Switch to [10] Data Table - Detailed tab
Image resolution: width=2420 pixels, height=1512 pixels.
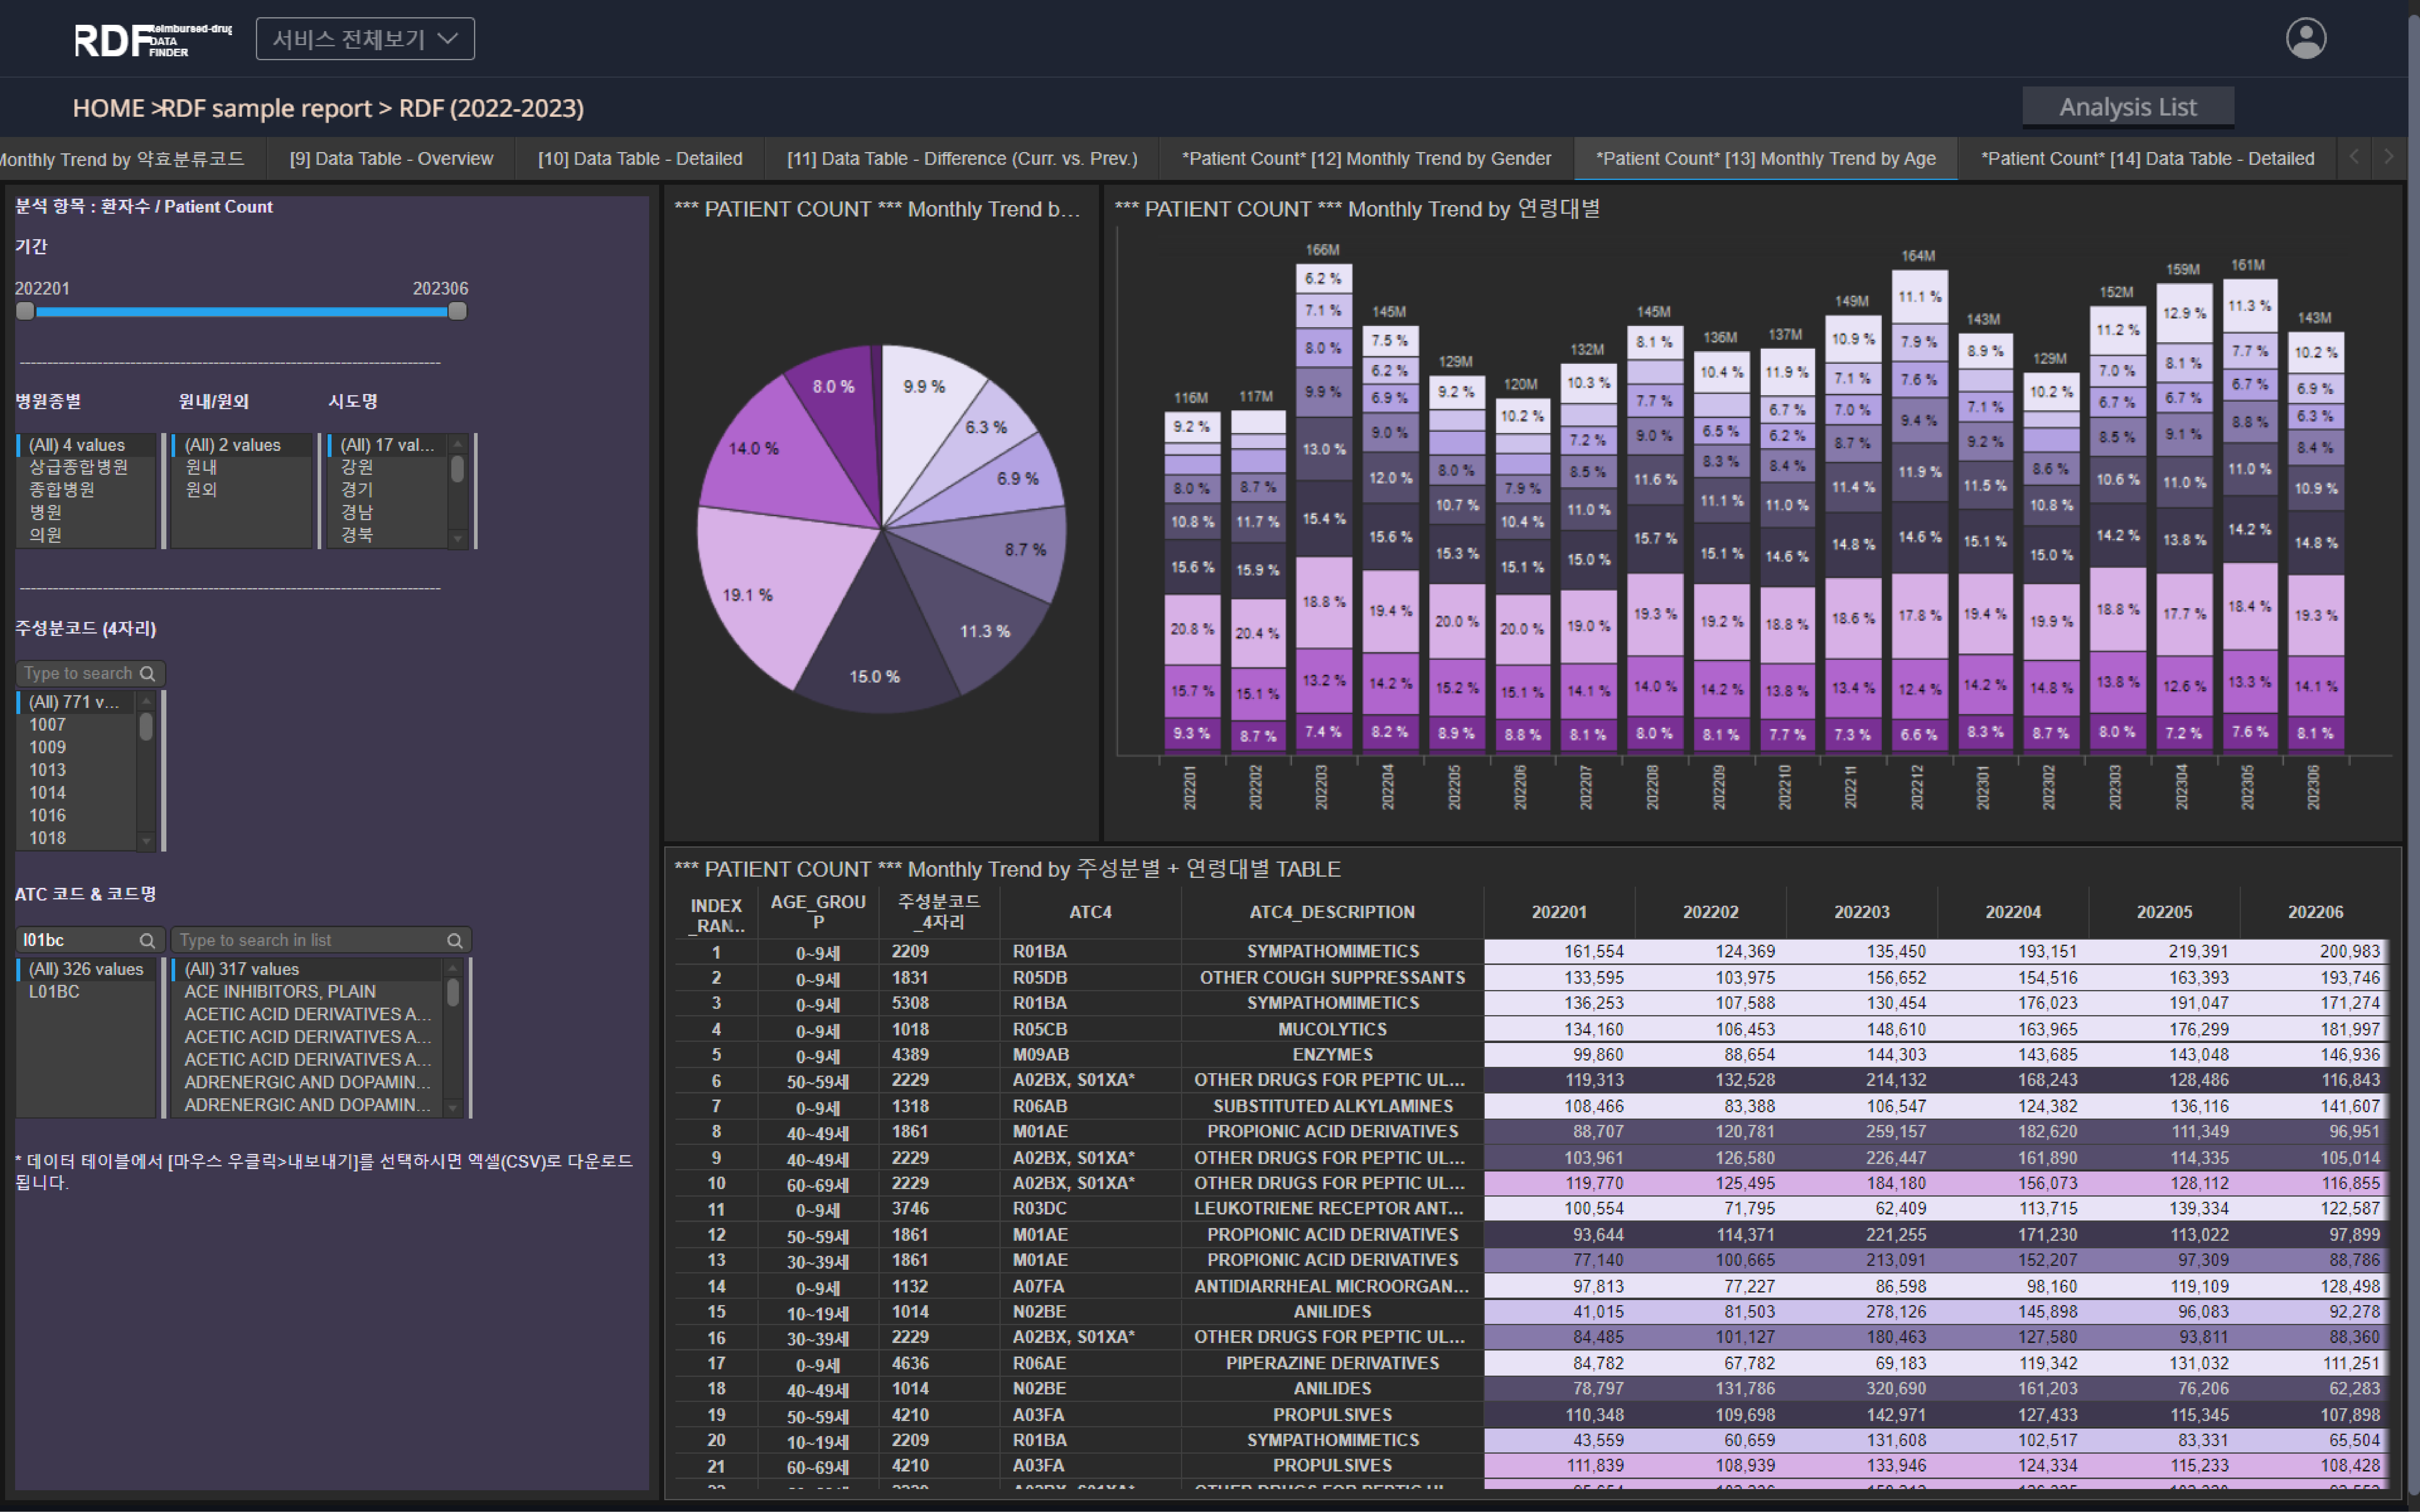640,159
